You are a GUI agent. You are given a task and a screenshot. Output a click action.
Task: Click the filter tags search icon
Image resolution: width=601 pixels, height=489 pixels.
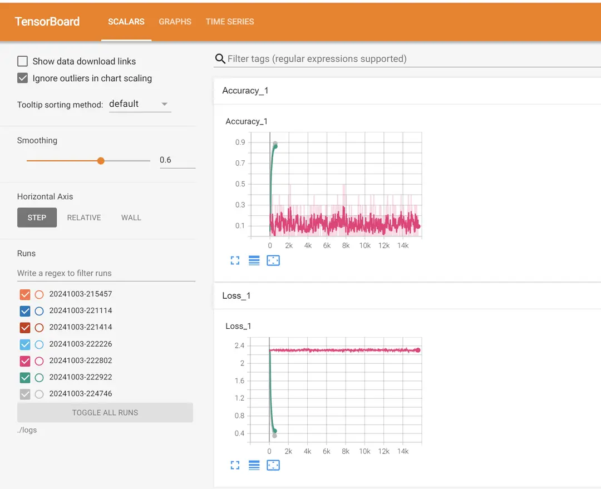(x=220, y=58)
